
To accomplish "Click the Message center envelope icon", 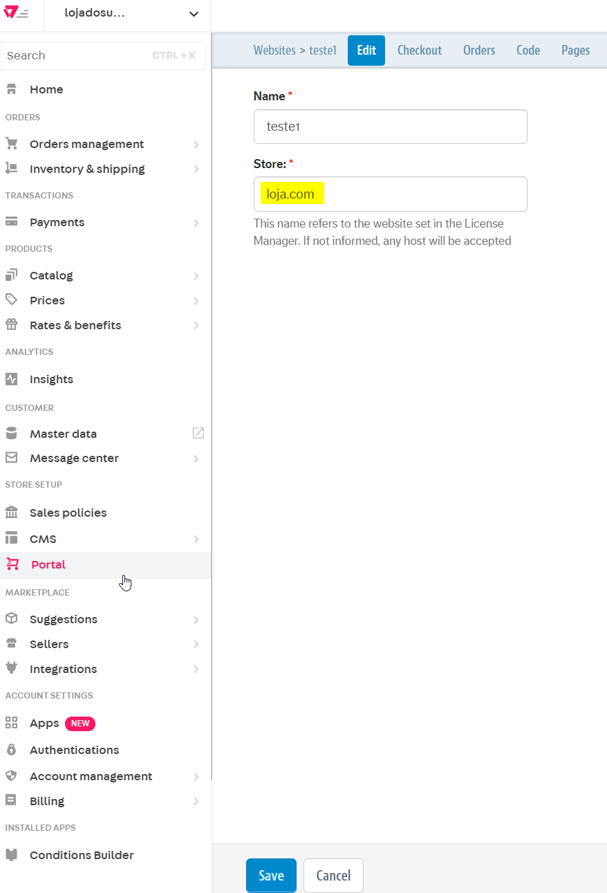I will (x=11, y=457).
